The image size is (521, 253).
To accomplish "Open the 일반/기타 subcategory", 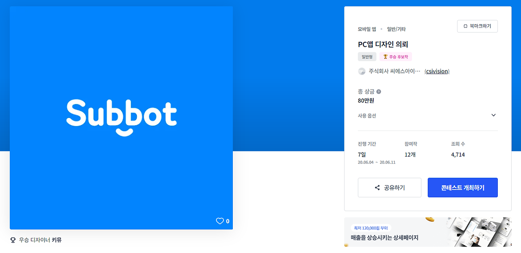I will pos(396,29).
